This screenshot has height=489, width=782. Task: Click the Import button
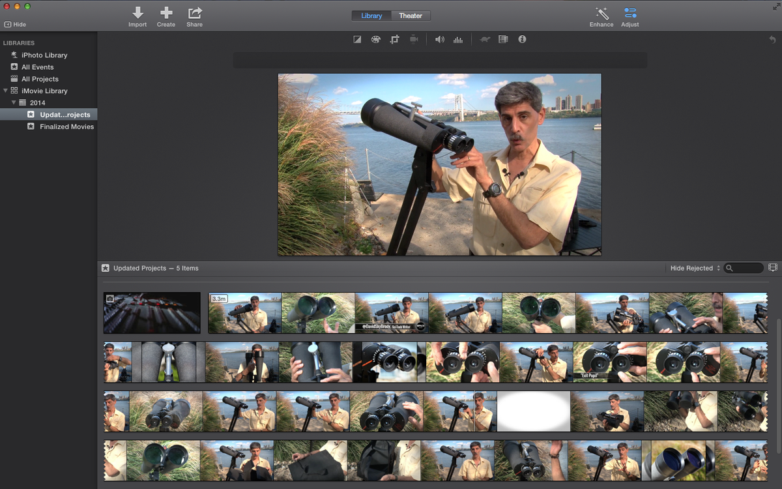coord(138,16)
